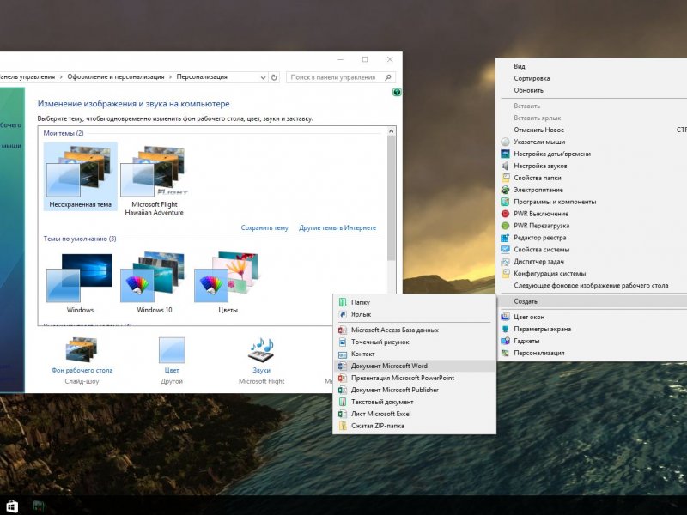Viewport: 687px width, 515px height.
Task: Click the system properties icon
Action: click(505, 250)
